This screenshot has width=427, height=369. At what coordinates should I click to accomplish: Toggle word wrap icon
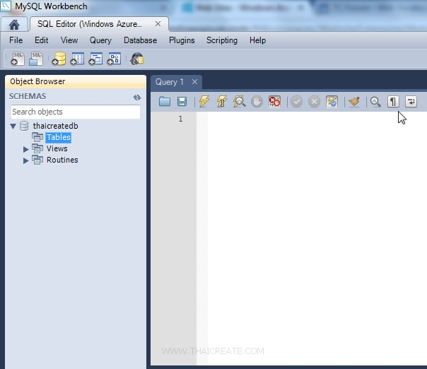tap(411, 102)
